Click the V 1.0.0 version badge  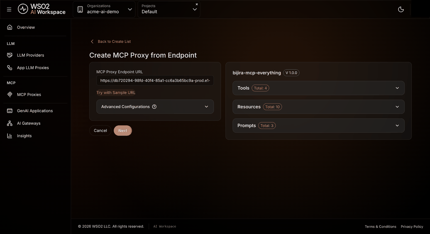(x=291, y=73)
